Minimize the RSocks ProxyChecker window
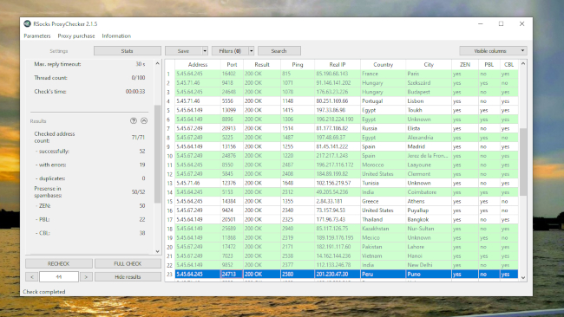Screen dimensions: 564x317 [480, 23]
